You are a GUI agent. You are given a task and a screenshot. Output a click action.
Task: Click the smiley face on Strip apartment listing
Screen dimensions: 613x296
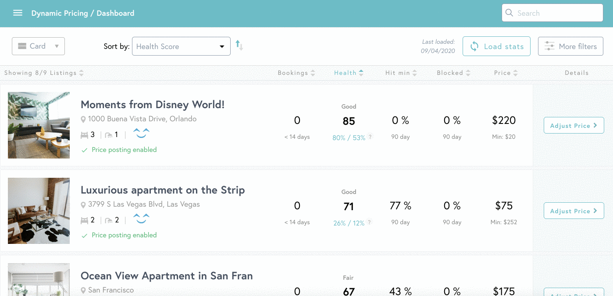pos(141,218)
